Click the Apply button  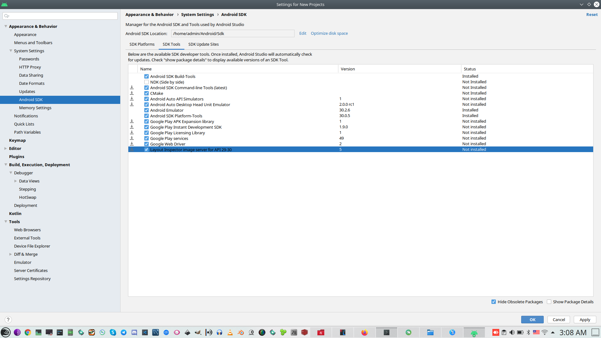tap(584, 320)
